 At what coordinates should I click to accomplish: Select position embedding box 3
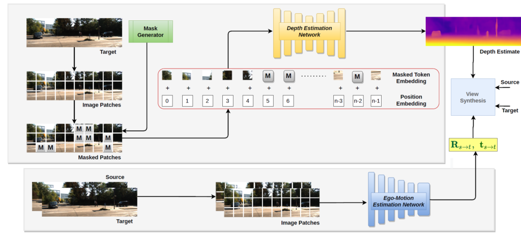pos(227,101)
